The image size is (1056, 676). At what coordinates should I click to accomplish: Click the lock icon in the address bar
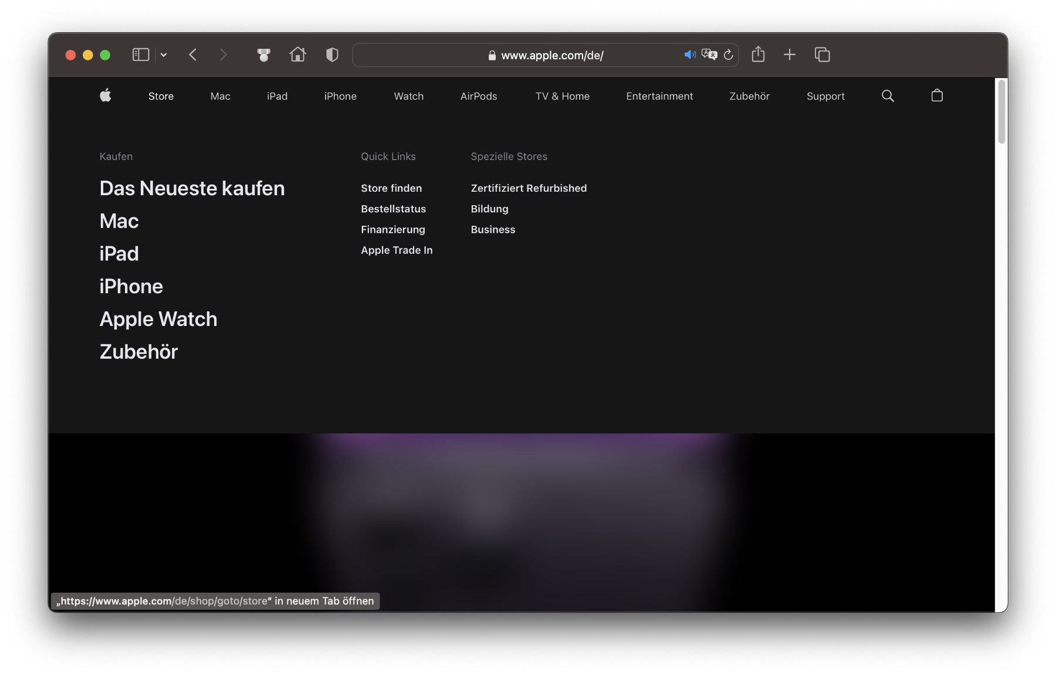coord(492,55)
